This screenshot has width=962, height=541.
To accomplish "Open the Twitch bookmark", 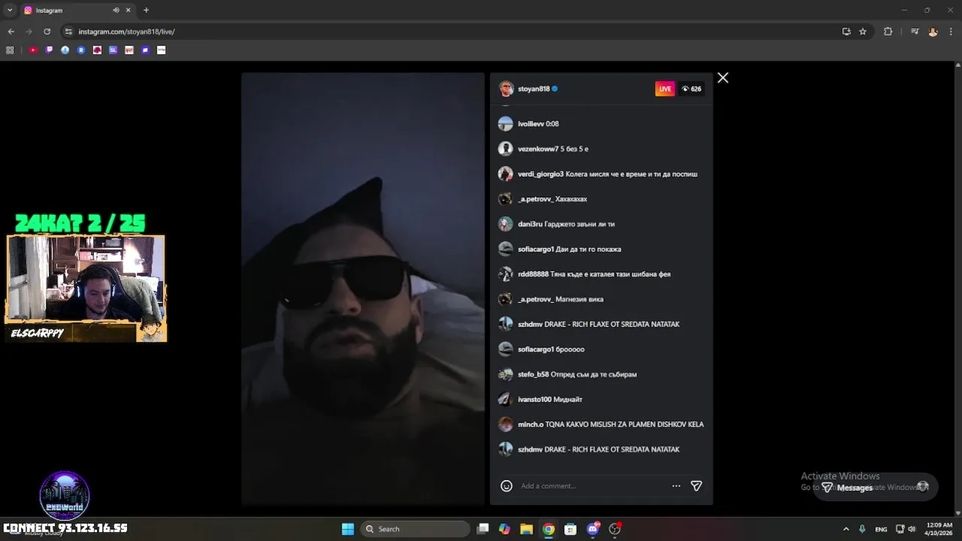I will coord(50,50).
